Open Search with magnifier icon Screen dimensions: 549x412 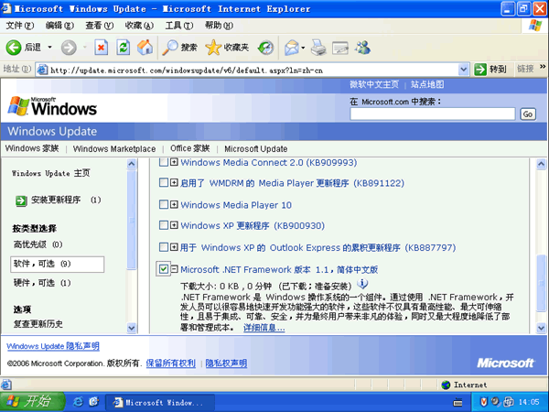[x=170, y=48]
